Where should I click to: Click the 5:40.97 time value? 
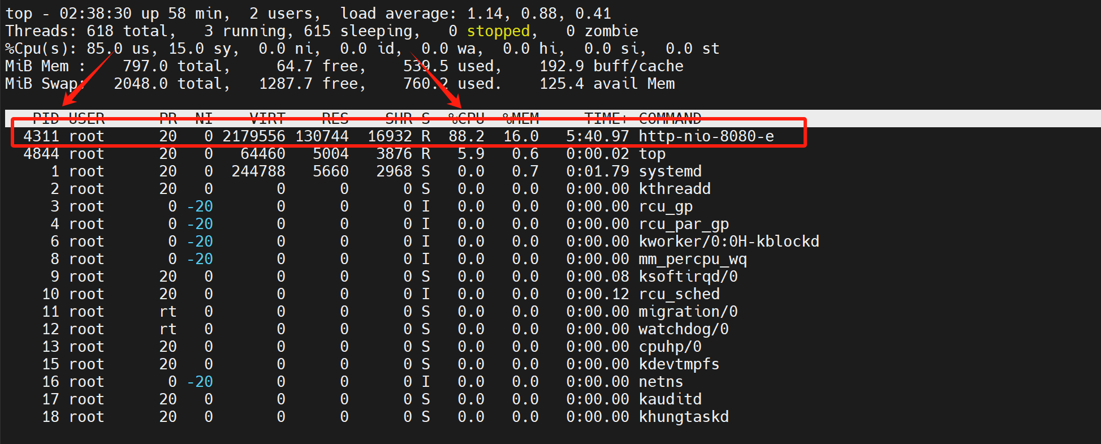598,136
